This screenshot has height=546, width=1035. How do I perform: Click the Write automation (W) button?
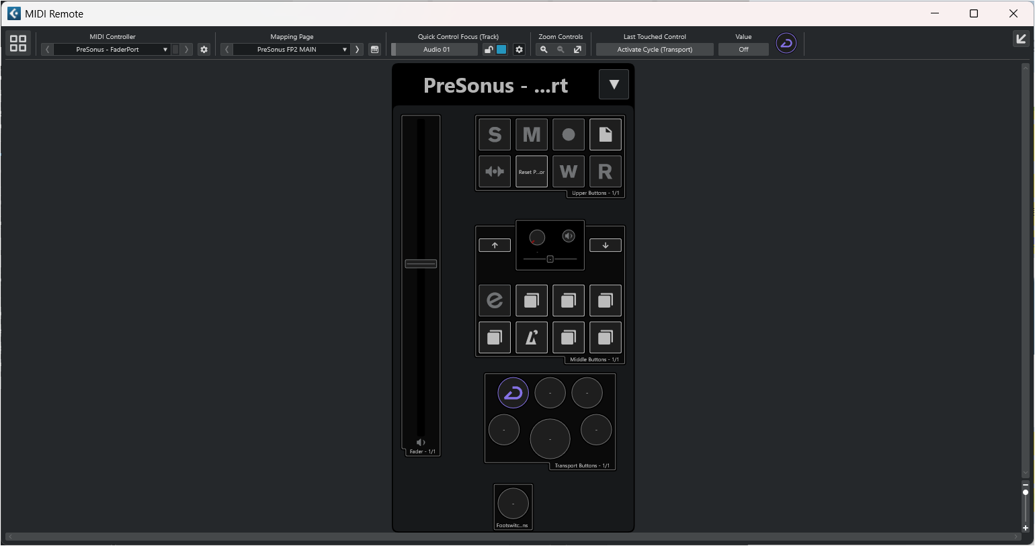click(x=569, y=172)
